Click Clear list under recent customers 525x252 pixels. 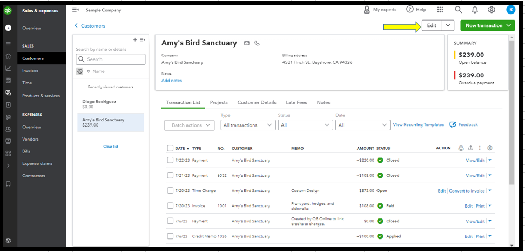[111, 147]
